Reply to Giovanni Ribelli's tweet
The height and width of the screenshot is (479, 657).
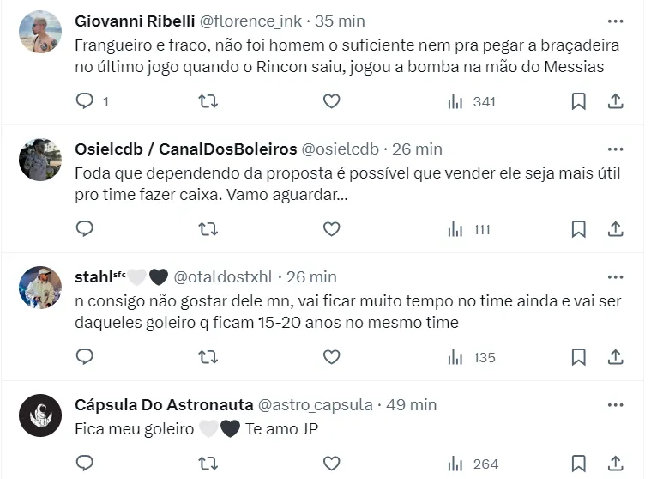pyautogui.click(x=84, y=101)
